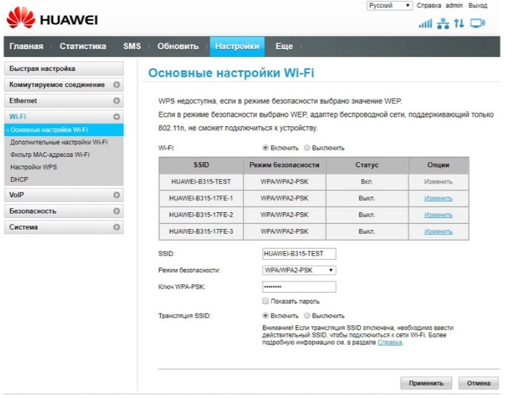
Task: Click the HUAWEI-B315-17FE-3 table cell
Action: pyautogui.click(x=201, y=232)
